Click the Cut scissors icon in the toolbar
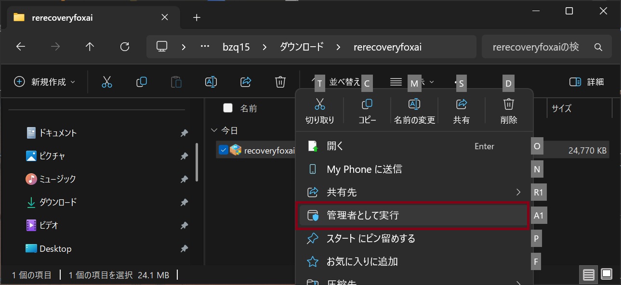 pos(107,82)
